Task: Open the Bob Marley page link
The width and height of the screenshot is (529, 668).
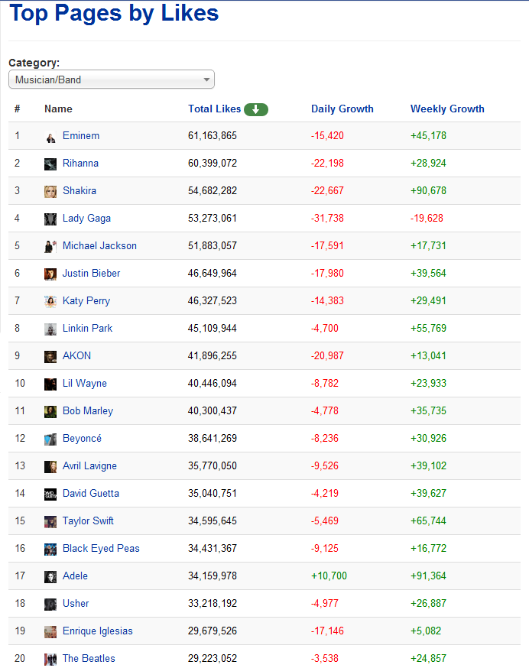Action: 88,410
